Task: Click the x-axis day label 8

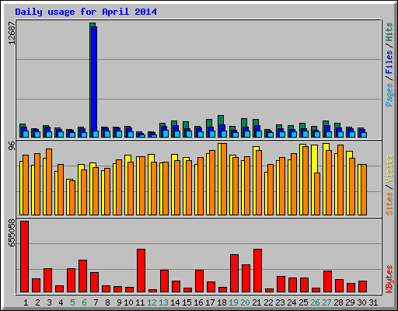Action: tap(107, 302)
